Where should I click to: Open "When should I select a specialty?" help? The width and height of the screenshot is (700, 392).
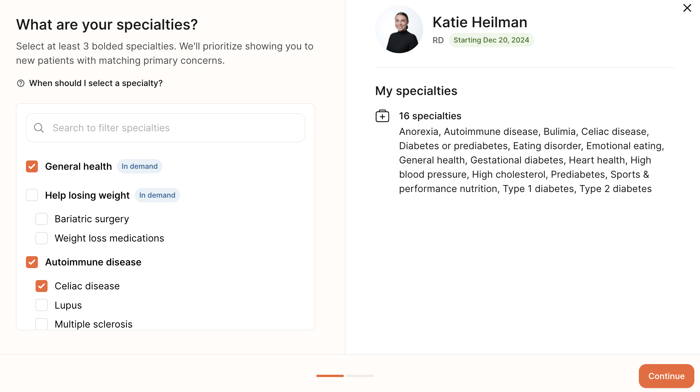pyautogui.click(x=96, y=83)
